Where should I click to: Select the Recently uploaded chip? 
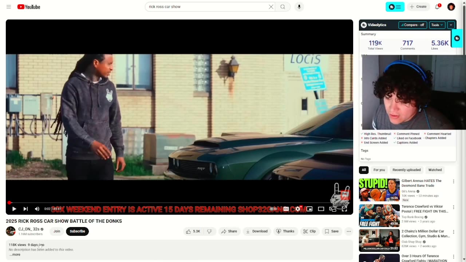pos(406,170)
